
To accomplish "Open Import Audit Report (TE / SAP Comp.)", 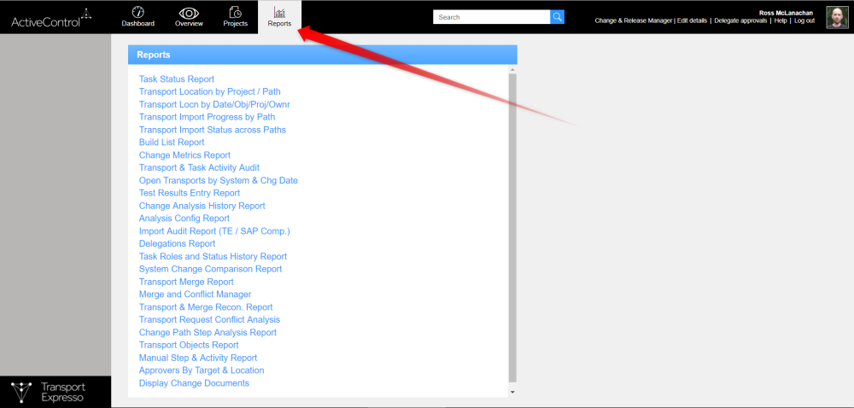I will 214,231.
